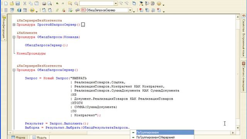Click the &НаКлиенте directive text
The image size is (247, 139).
point(27,33)
